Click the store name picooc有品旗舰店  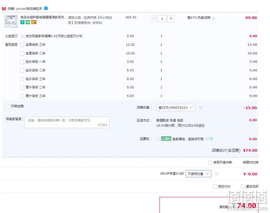point(29,9)
